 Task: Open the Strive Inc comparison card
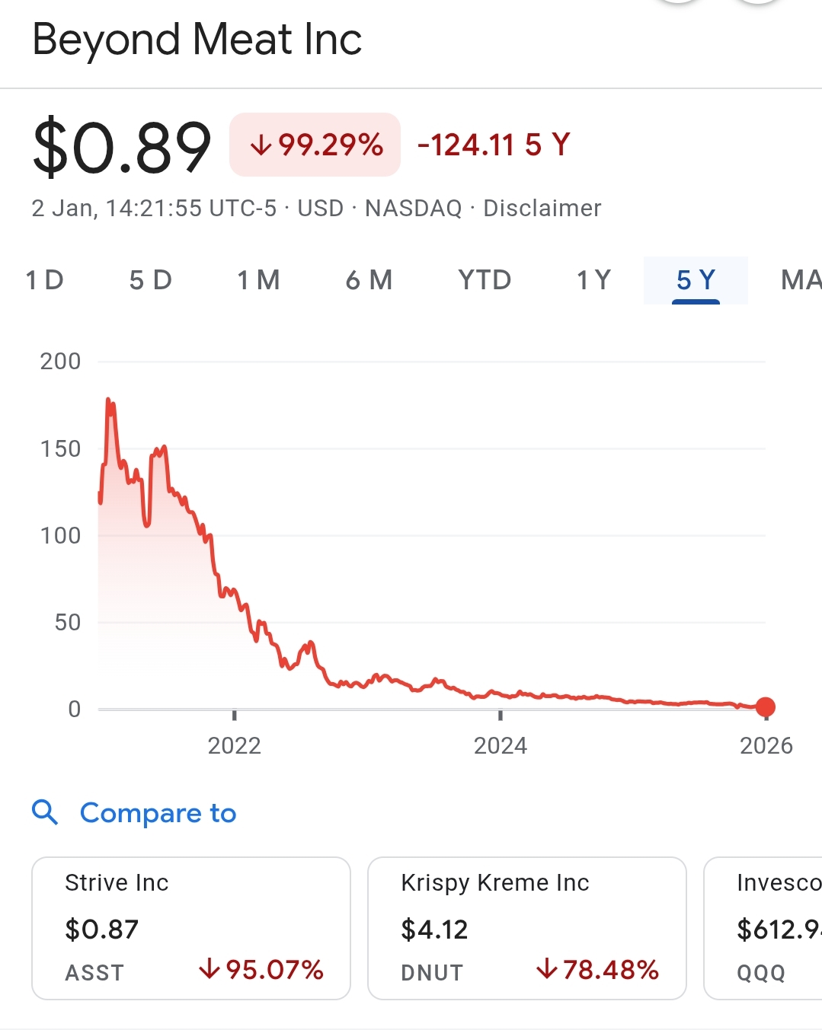190,927
